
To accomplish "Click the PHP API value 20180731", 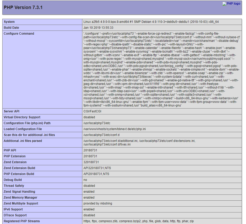I will [90, 150].
